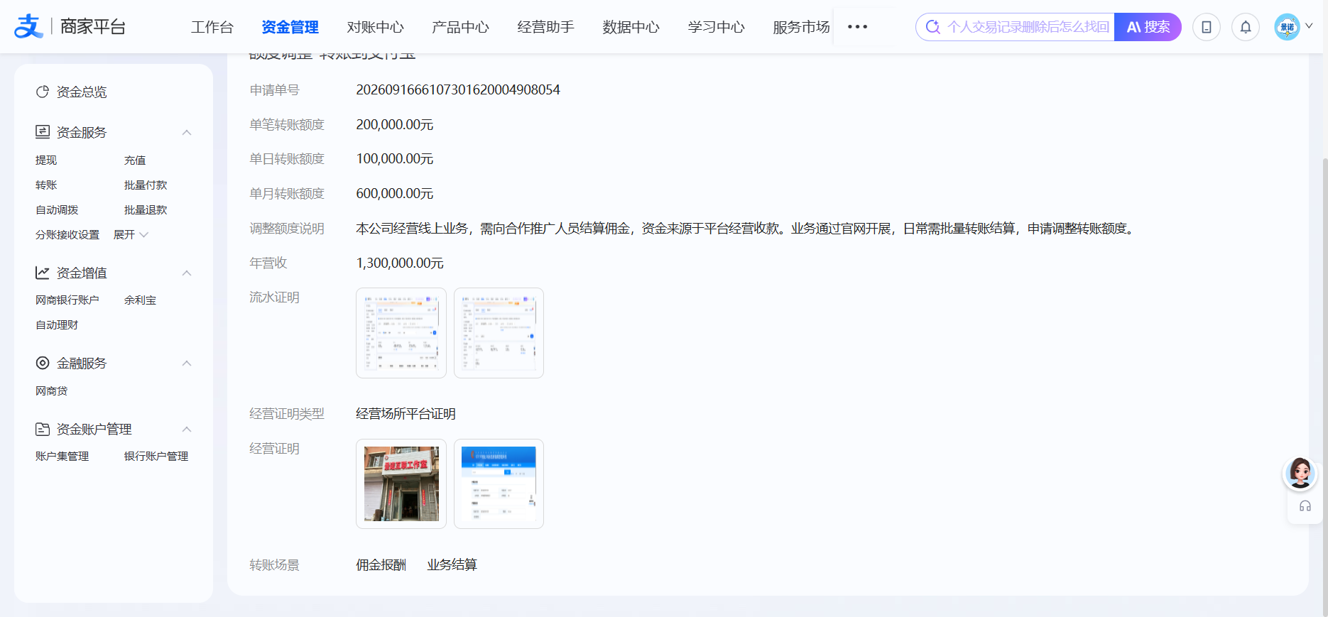Expand the 展开 option under 资金服务
Viewport: 1328px width, 617px height.
click(x=131, y=234)
